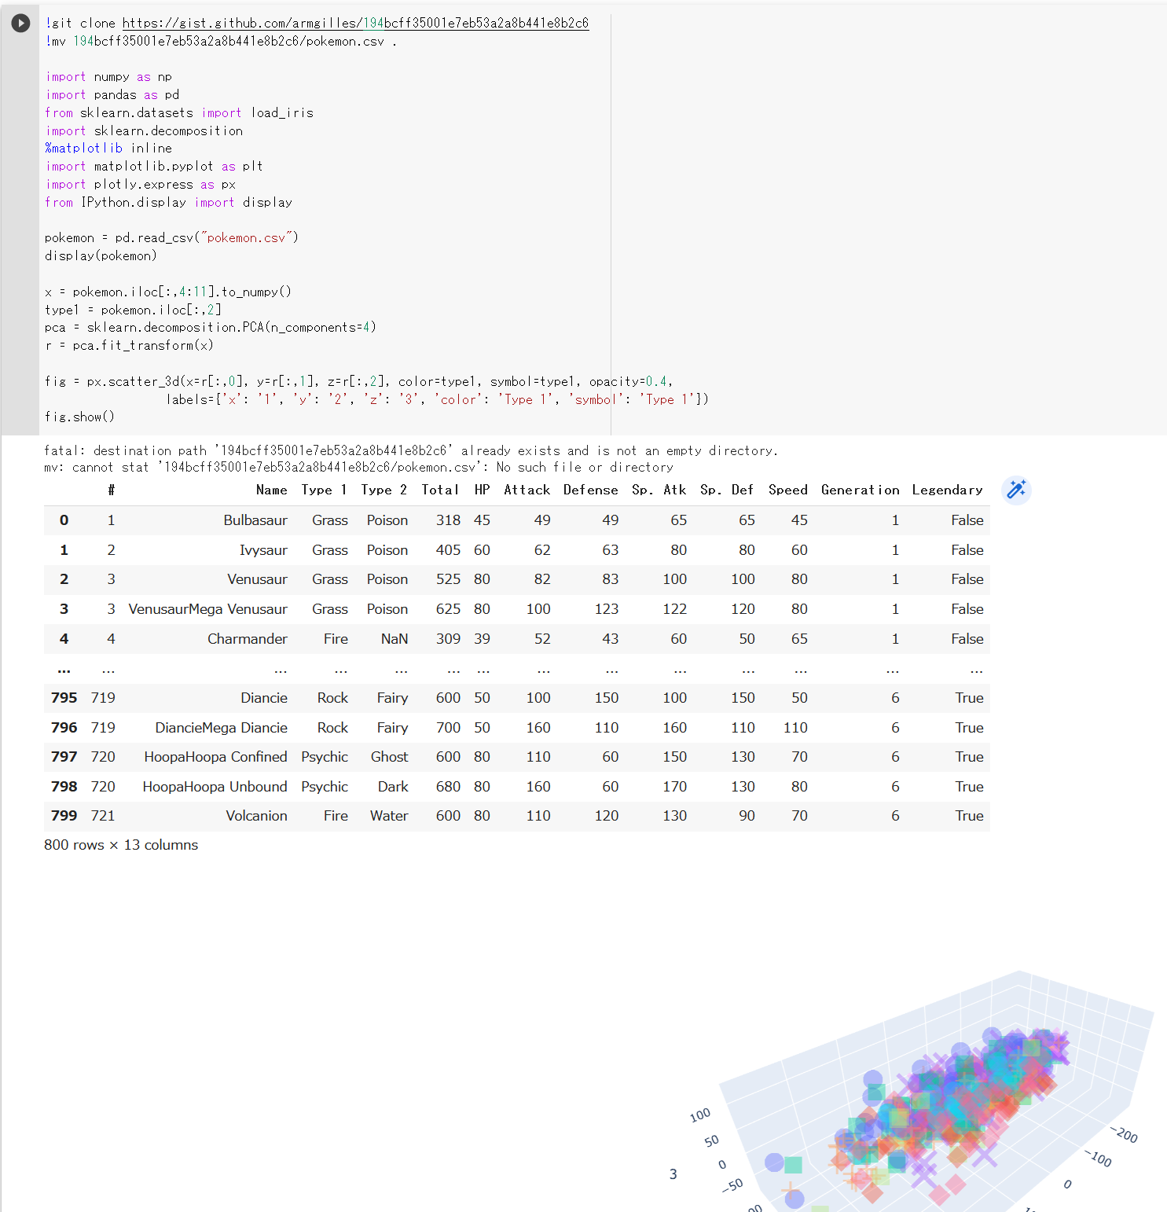Click the Total column header
This screenshot has height=1212, width=1167.
tap(440, 490)
